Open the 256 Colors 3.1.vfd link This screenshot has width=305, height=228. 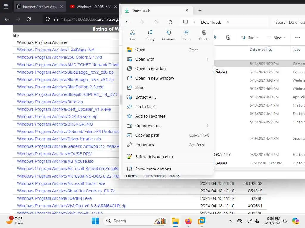click(59, 57)
